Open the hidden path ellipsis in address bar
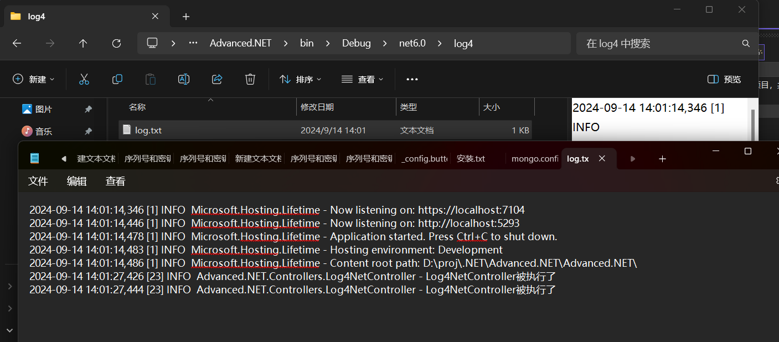Screen dimensions: 779x342 point(193,43)
